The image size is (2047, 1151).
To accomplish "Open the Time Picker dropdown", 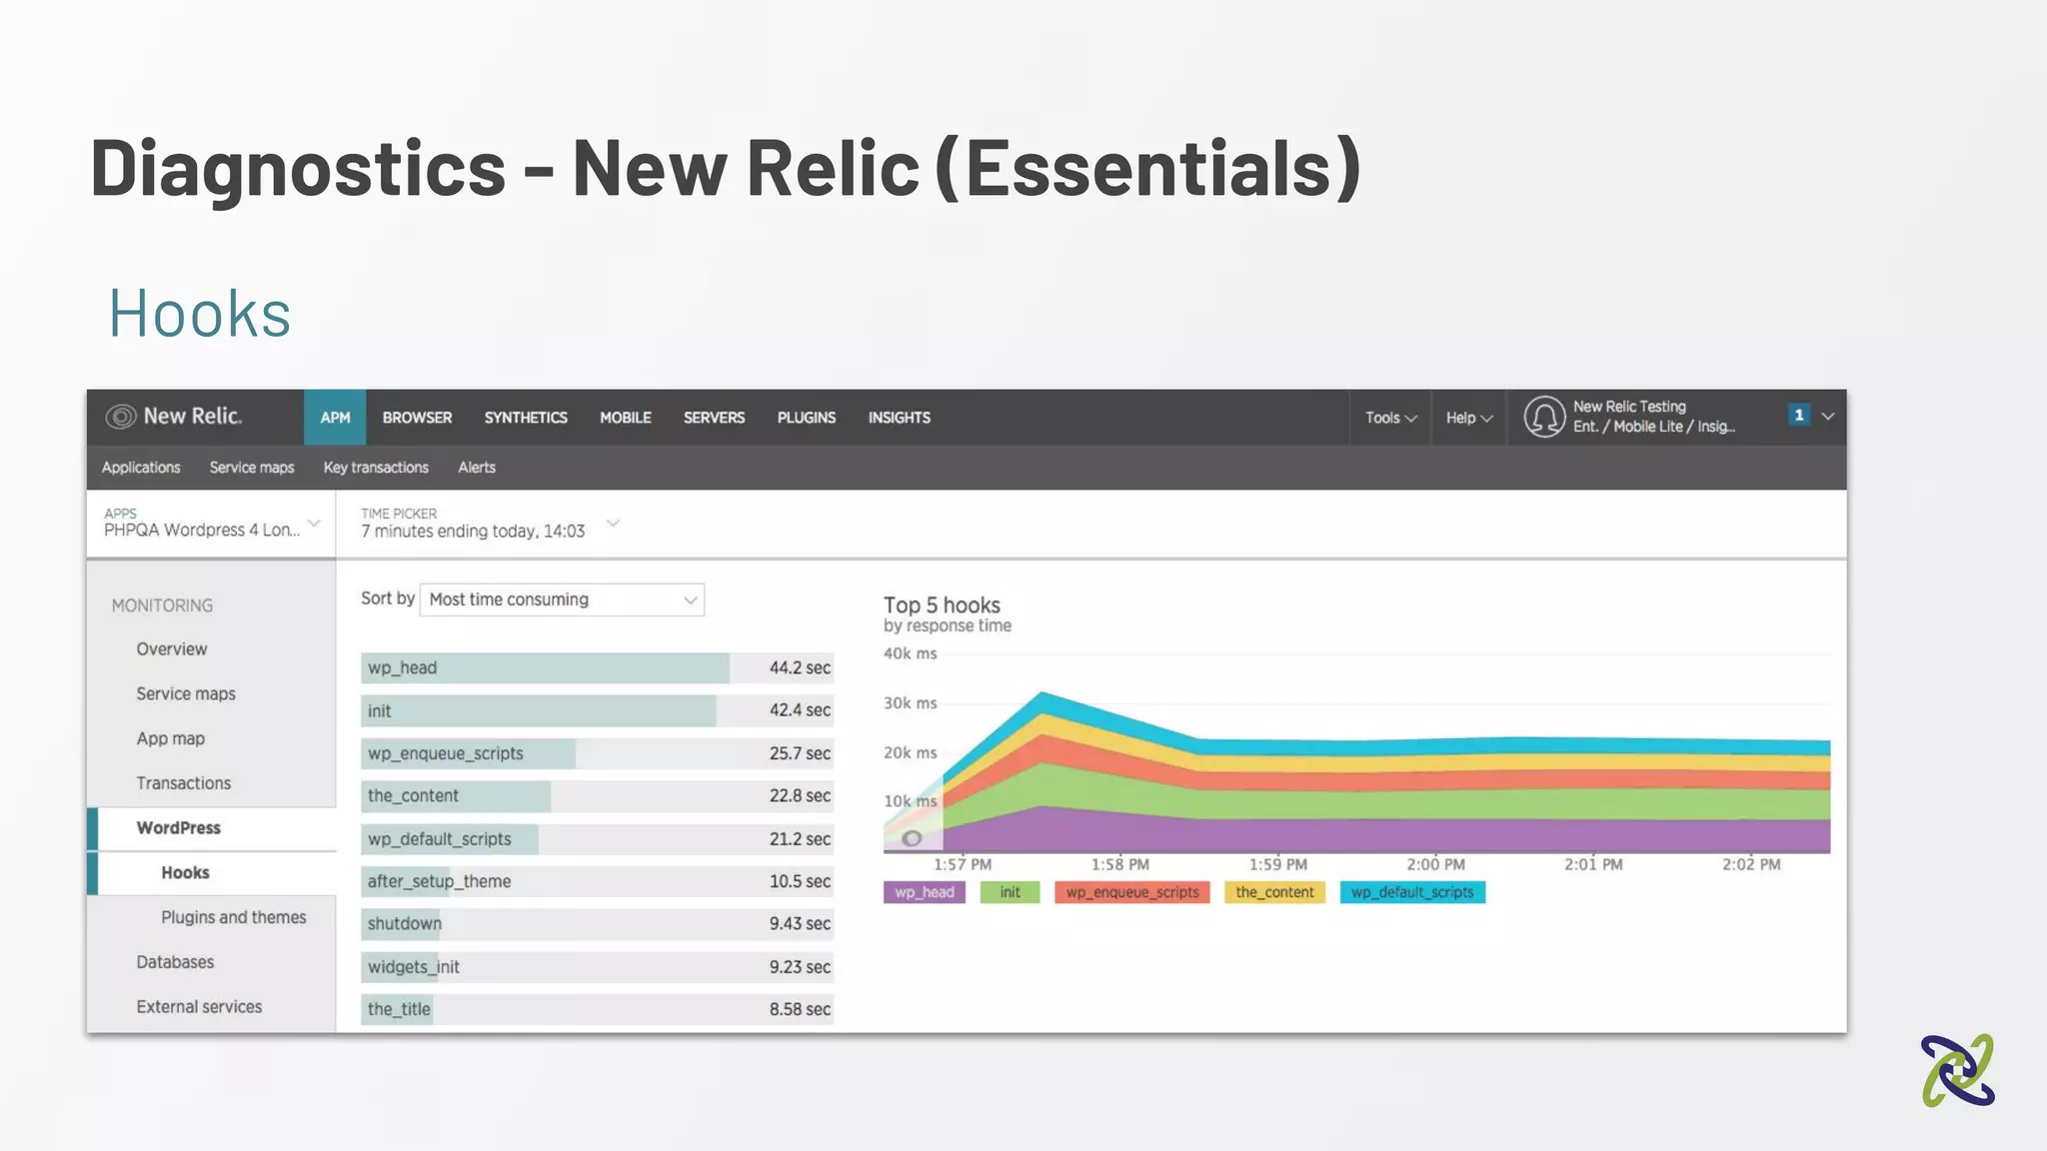I will 490,523.
